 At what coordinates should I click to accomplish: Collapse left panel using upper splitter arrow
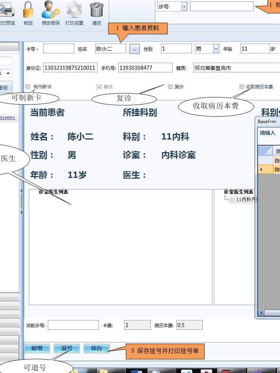tap(21, 191)
